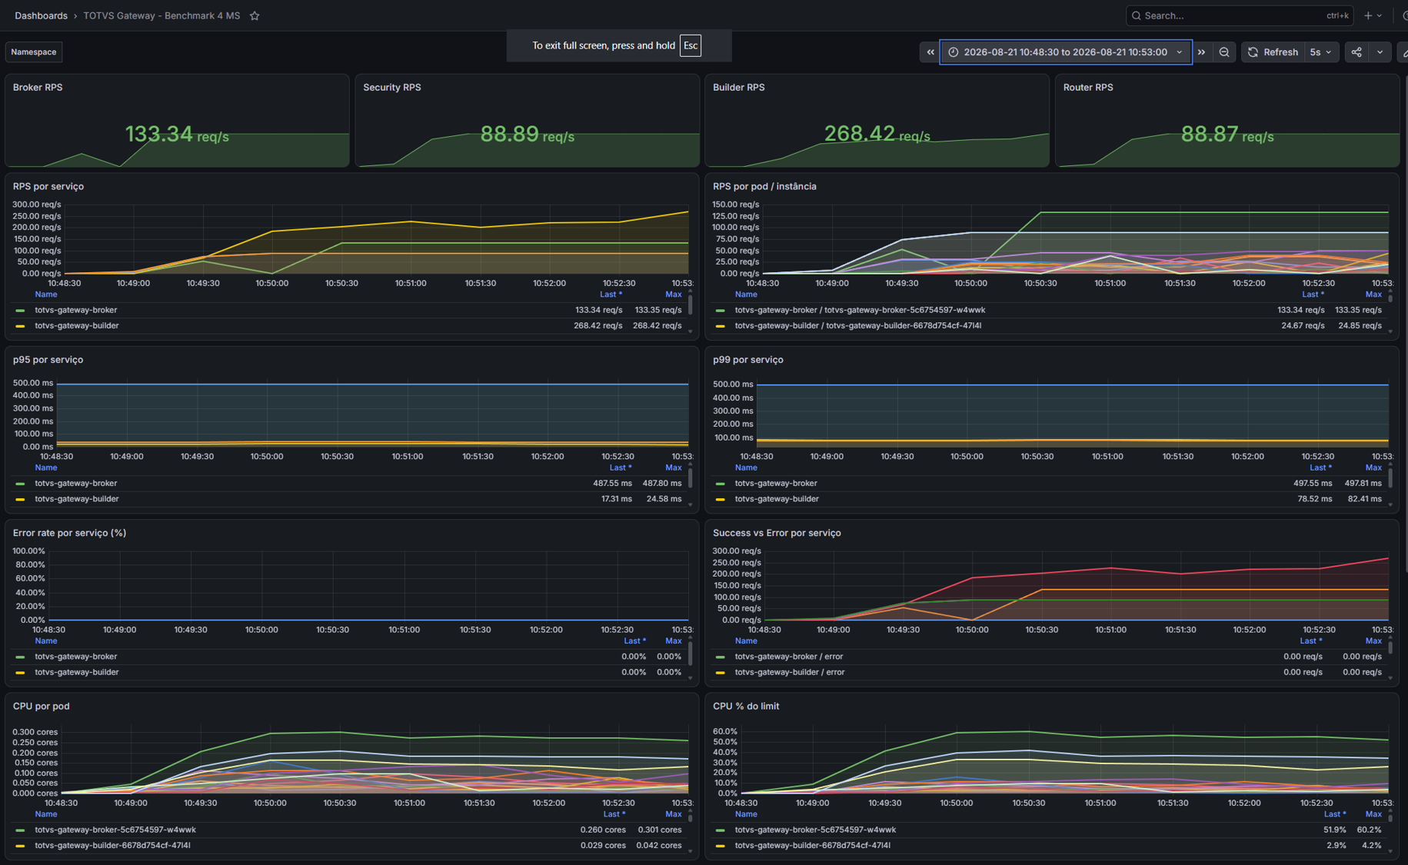Open the 5s refresh interval dropdown
This screenshot has height=865, width=1408.
(x=1321, y=52)
